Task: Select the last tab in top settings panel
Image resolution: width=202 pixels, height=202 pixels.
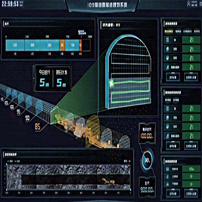Action: tap(197, 31)
